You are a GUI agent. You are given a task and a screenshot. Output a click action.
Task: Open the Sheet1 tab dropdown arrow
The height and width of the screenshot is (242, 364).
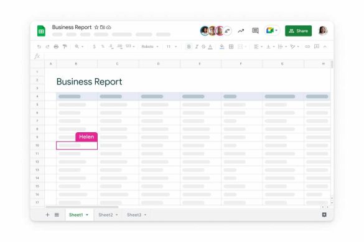tap(87, 215)
